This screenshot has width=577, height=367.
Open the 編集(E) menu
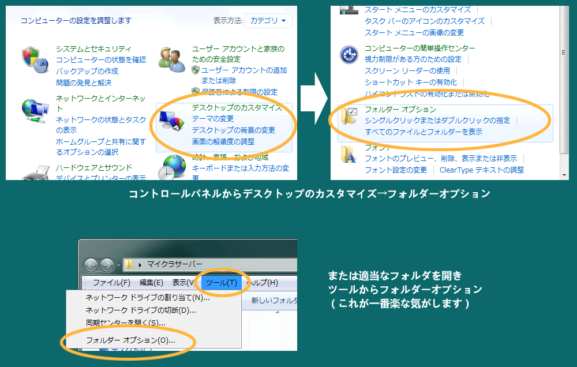pyautogui.click(x=151, y=283)
